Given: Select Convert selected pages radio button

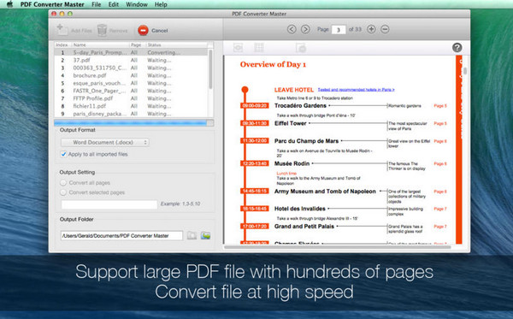Looking at the screenshot, I should [x=63, y=192].
